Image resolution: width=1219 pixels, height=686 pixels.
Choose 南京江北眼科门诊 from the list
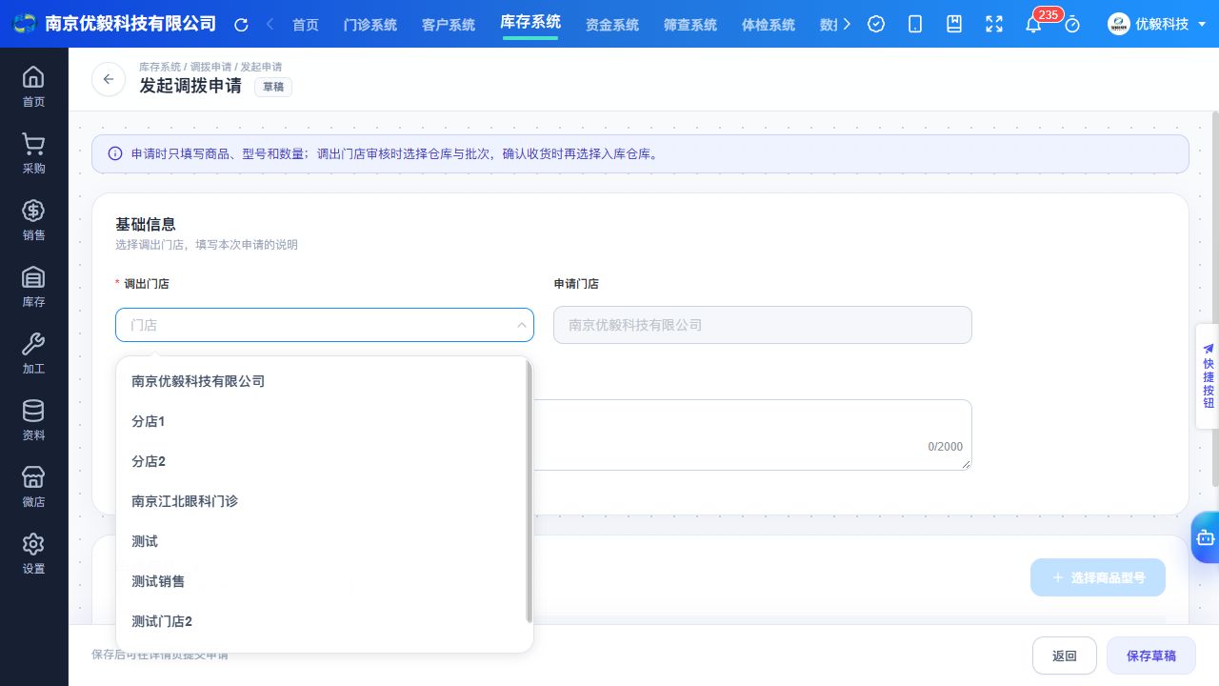[x=321, y=501]
